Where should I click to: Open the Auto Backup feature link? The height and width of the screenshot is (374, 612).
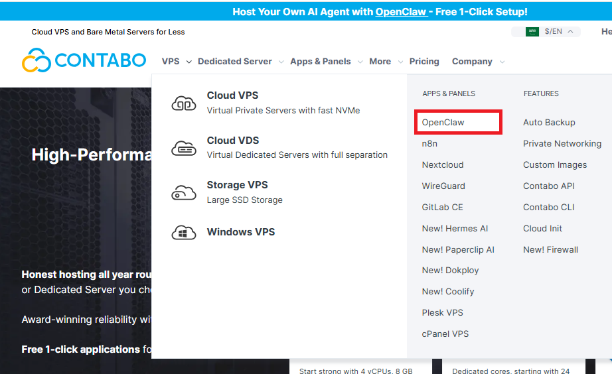coord(549,123)
